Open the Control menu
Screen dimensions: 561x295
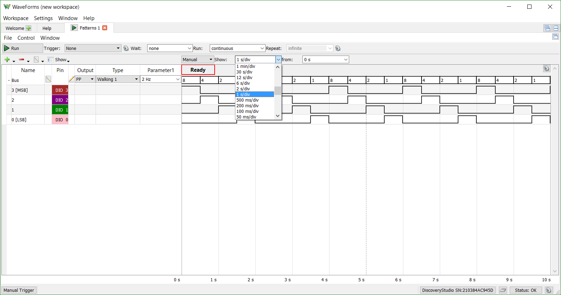pos(26,38)
